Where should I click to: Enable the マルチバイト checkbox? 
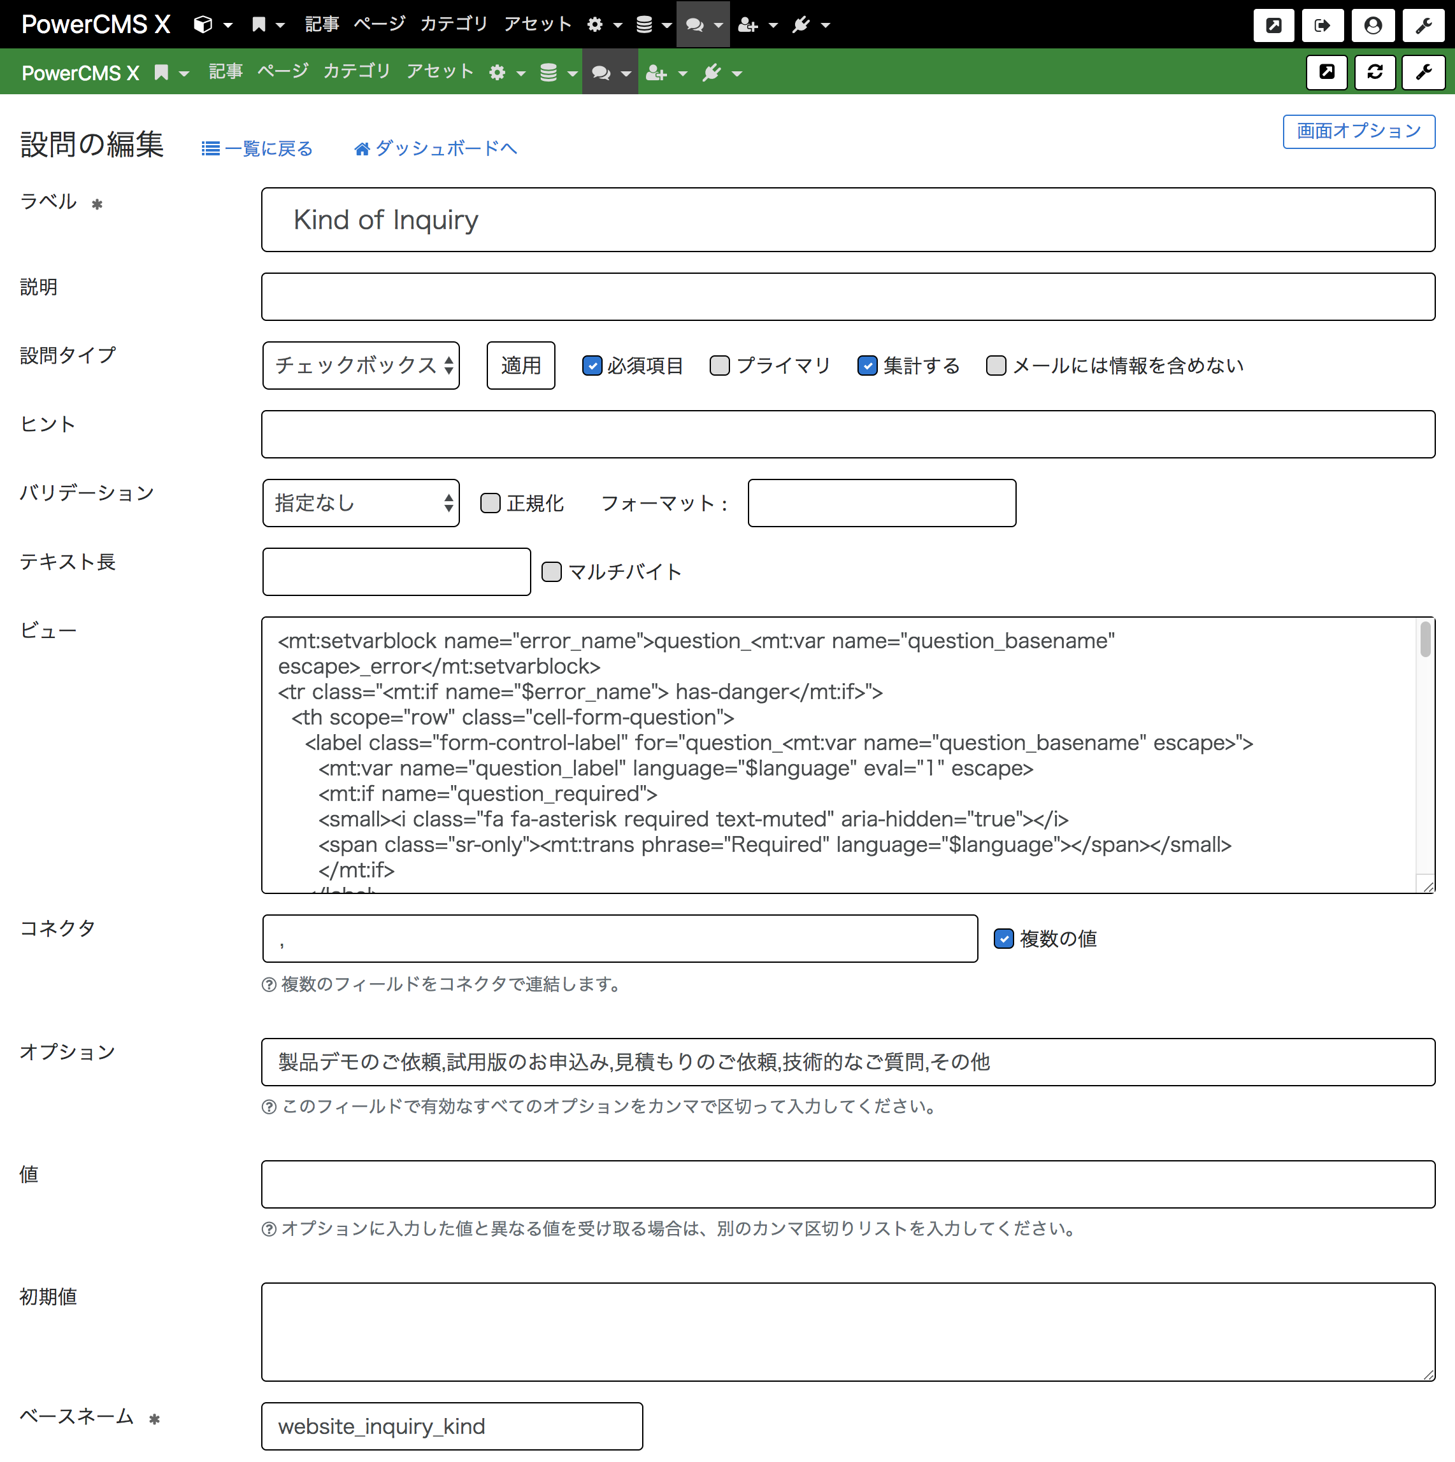[x=552, y=571]
